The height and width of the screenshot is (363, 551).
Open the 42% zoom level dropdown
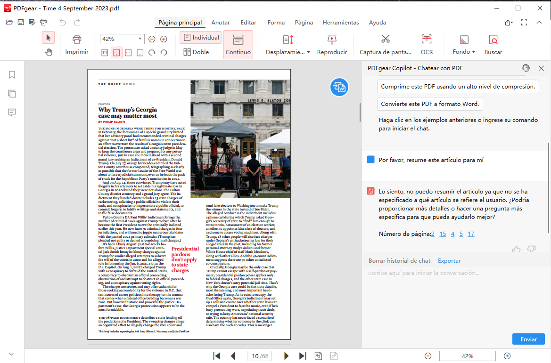122,39
